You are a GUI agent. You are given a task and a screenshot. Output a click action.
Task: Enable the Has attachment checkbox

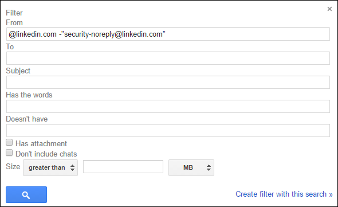[x=9, y=142]
